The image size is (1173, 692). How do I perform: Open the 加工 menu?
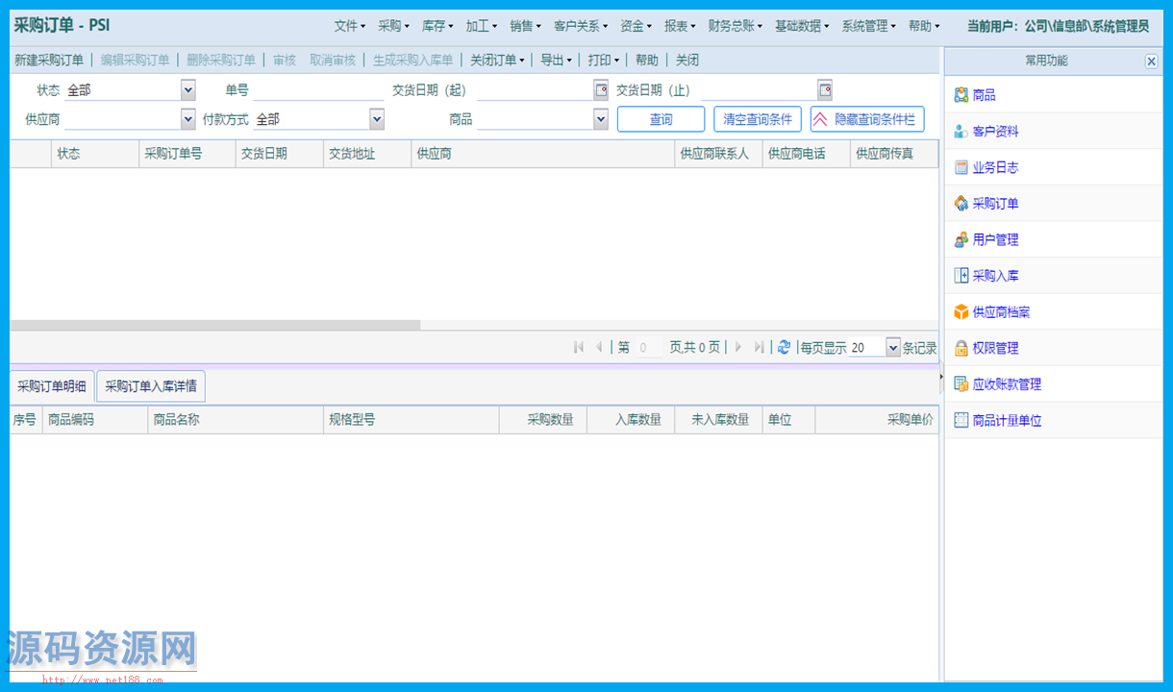pyautogui.click(x=482, y=26)
